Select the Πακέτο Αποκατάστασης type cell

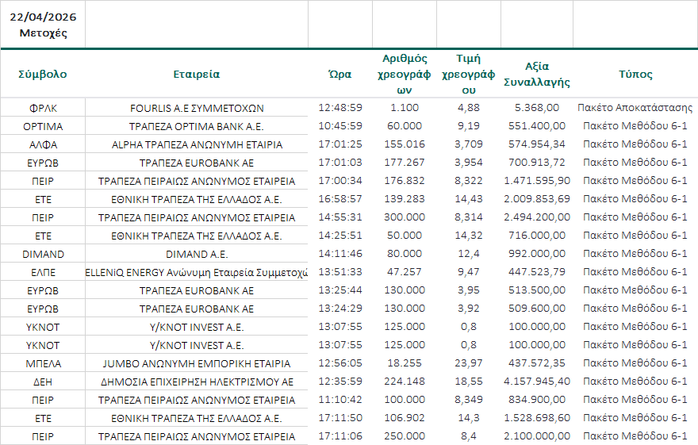(x=635, y=108)
